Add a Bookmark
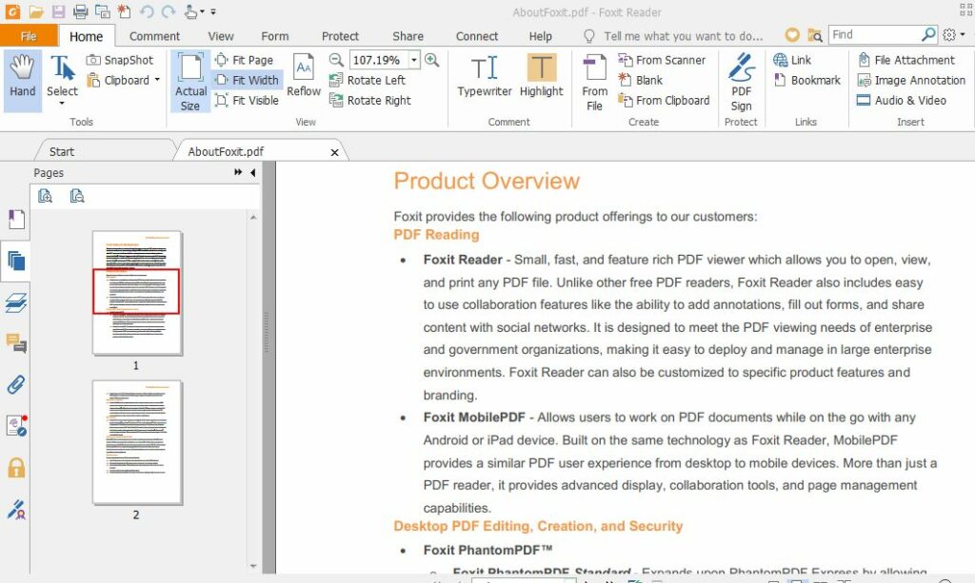This screenshot has height=583, width=975. [x=807, y=80]
